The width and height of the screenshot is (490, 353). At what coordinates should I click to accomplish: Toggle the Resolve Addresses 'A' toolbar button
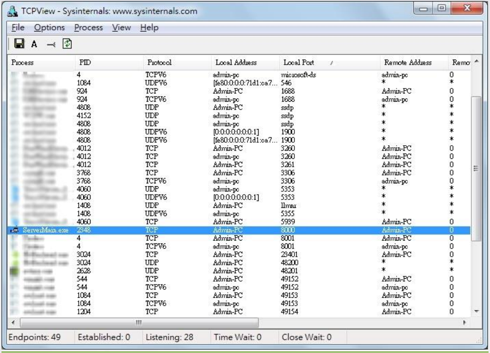coord(34,44)
